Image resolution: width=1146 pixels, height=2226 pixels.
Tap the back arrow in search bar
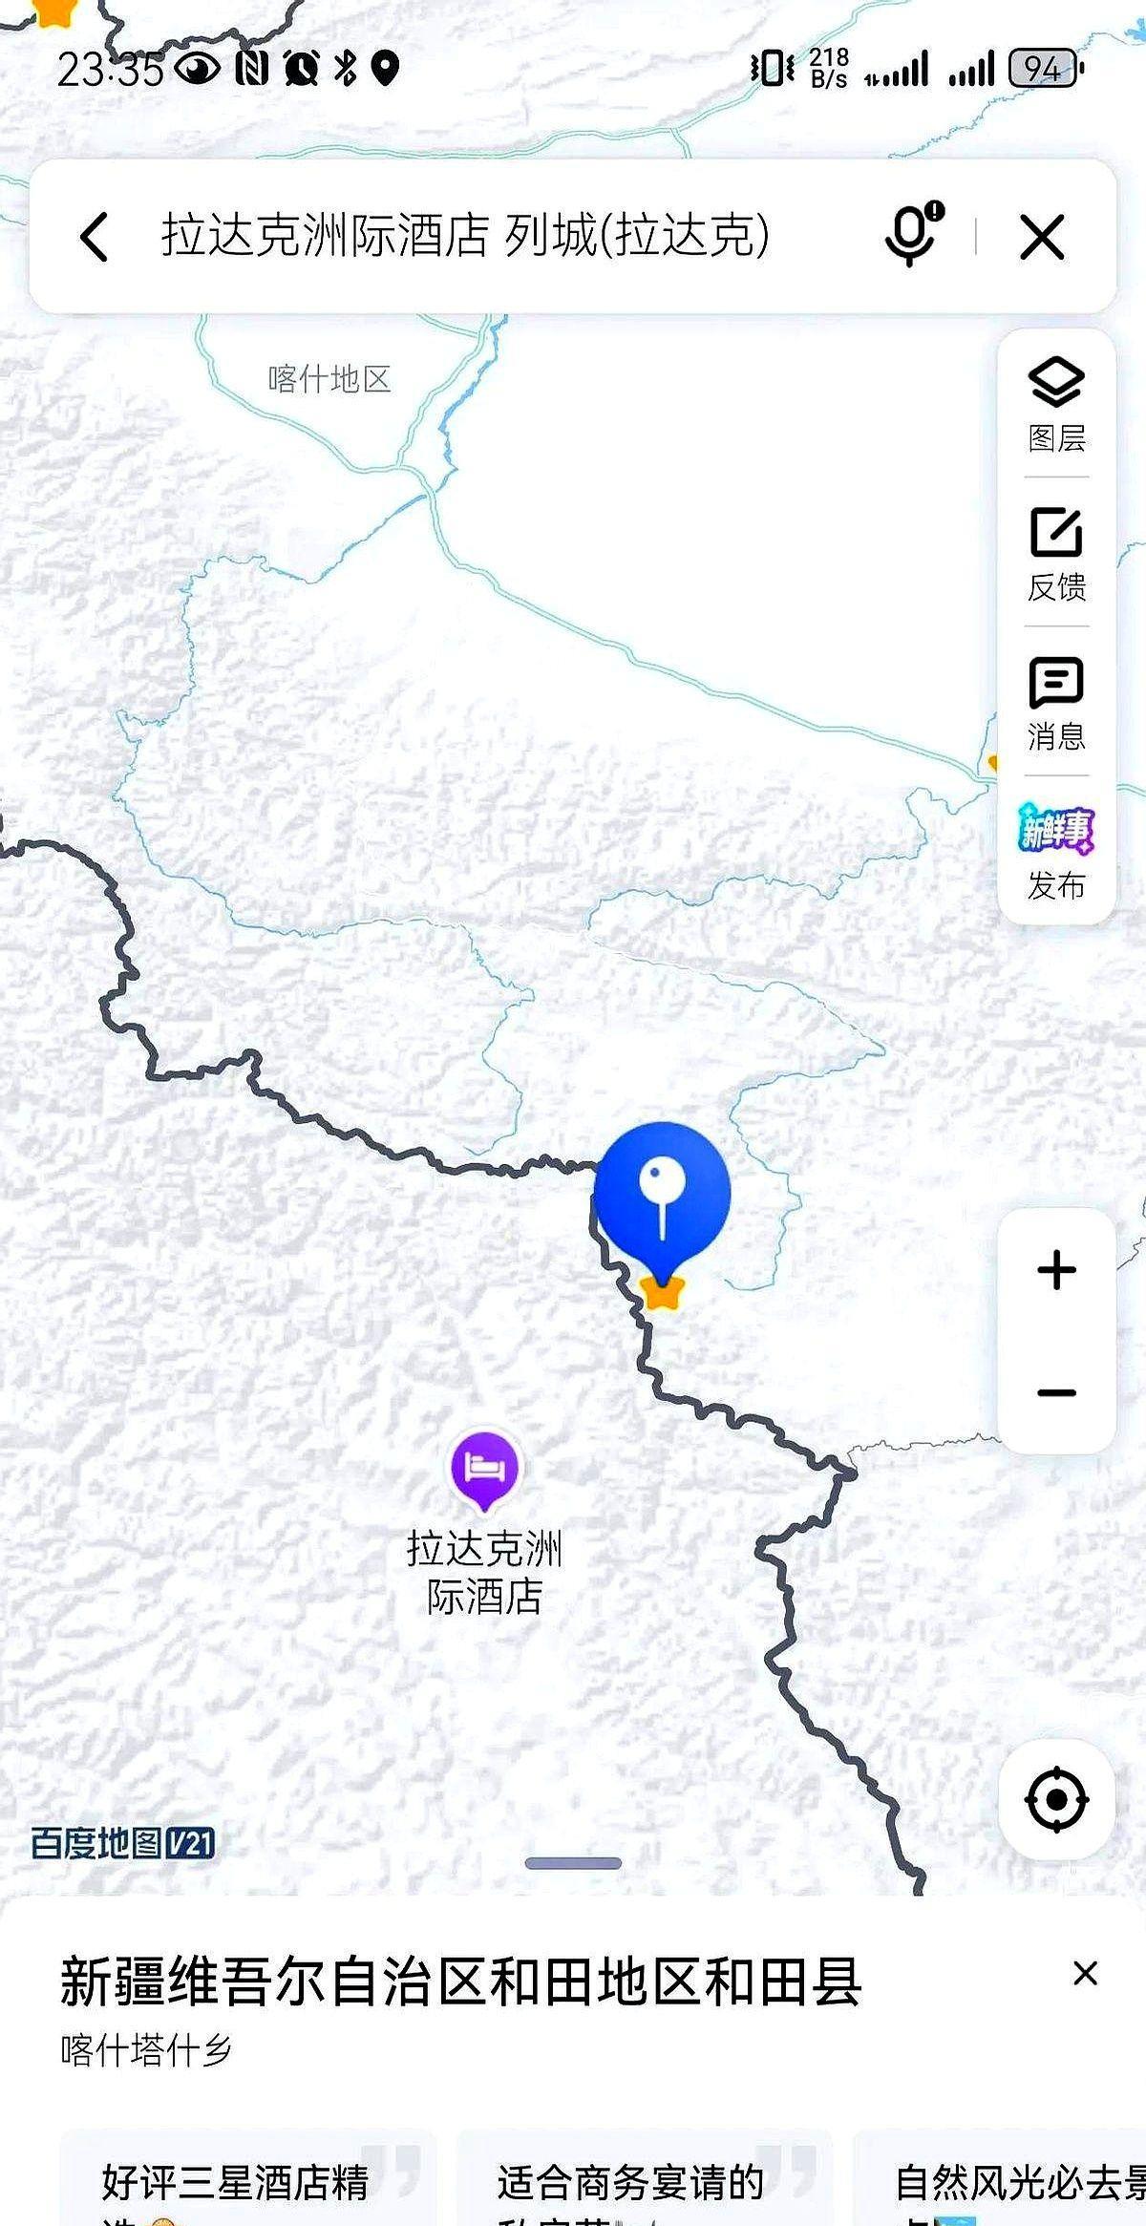(94, 236)
